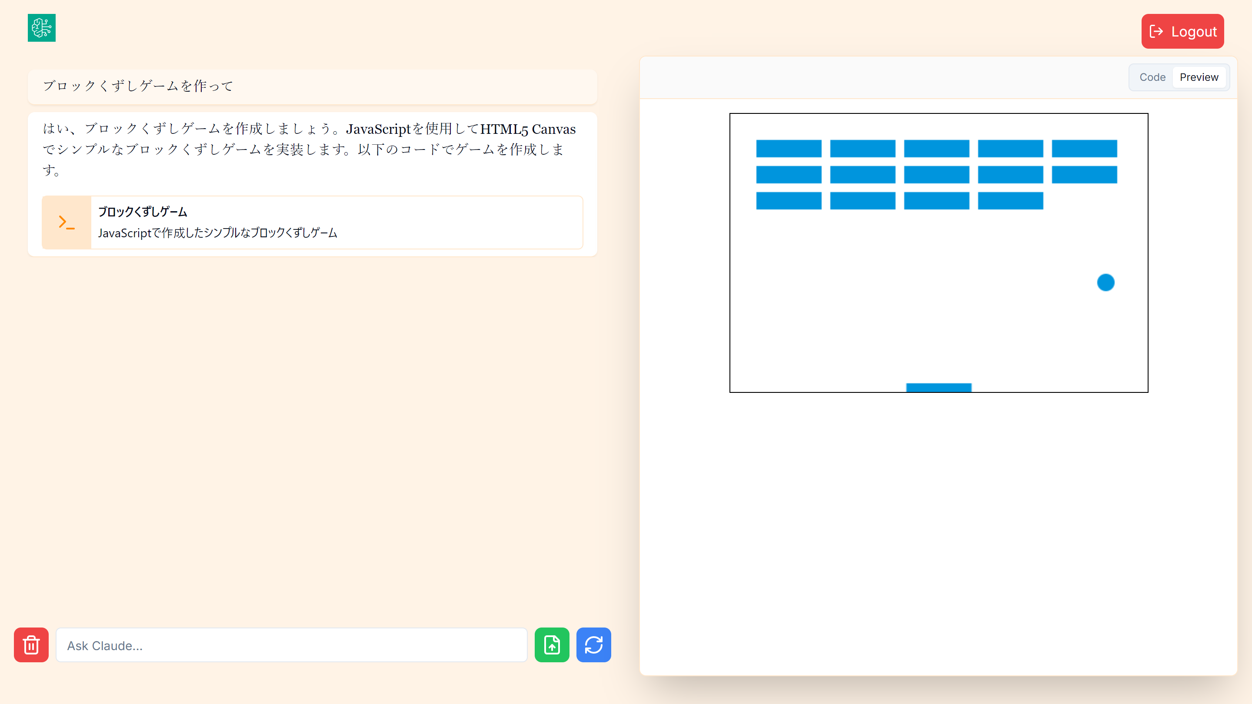
Task: Select the Preview tab
Action: click(x=1199, y=77)
